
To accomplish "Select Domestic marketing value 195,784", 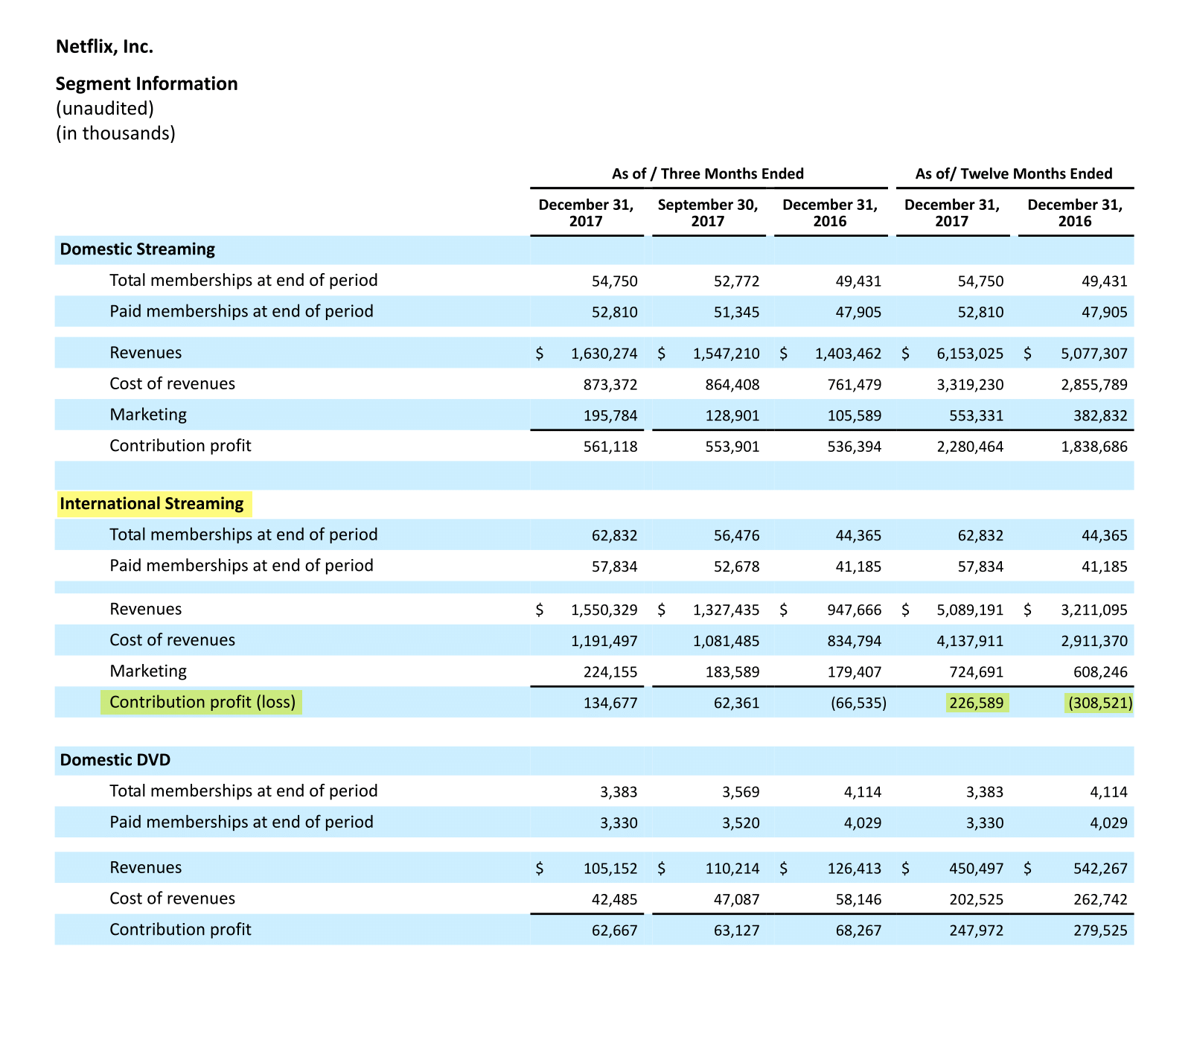I will tap(610, 415).
